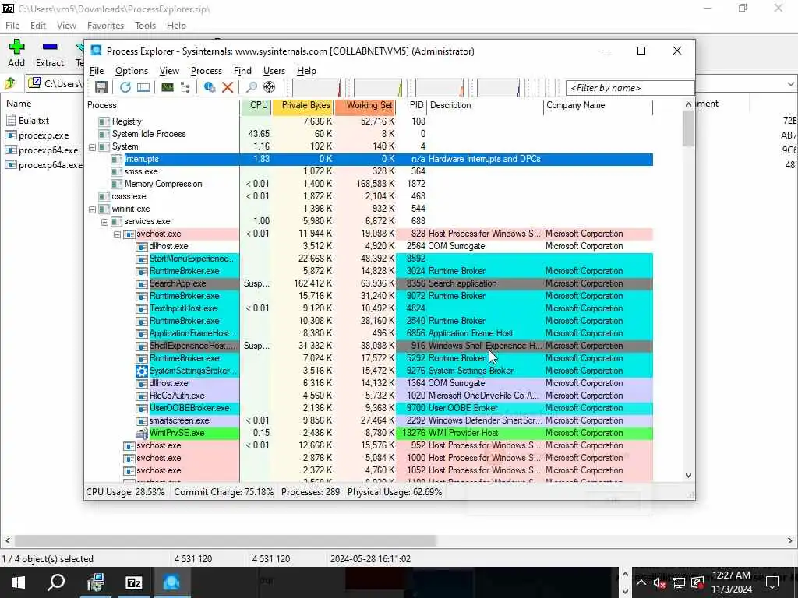Collapse the wininit.exe tree node
Image resolution: width=798 pixels, height=598 pixels.
(92, 209)
